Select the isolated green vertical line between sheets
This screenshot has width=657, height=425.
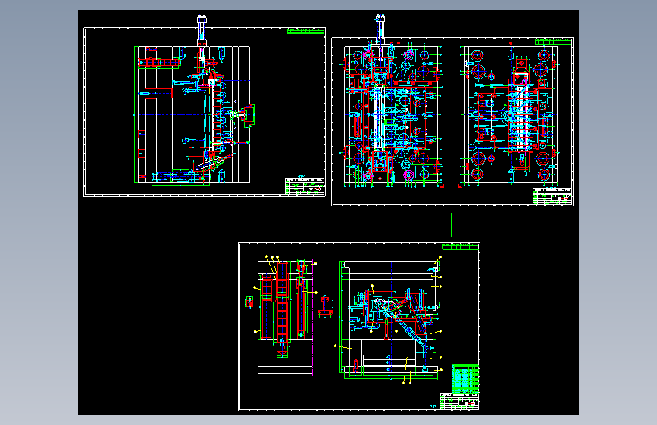tap(452, 225)
